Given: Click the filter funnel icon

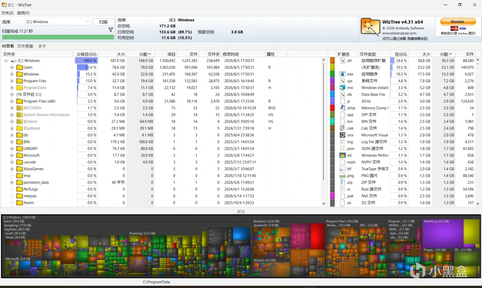Looking at the screenshot, I should 111,30.
